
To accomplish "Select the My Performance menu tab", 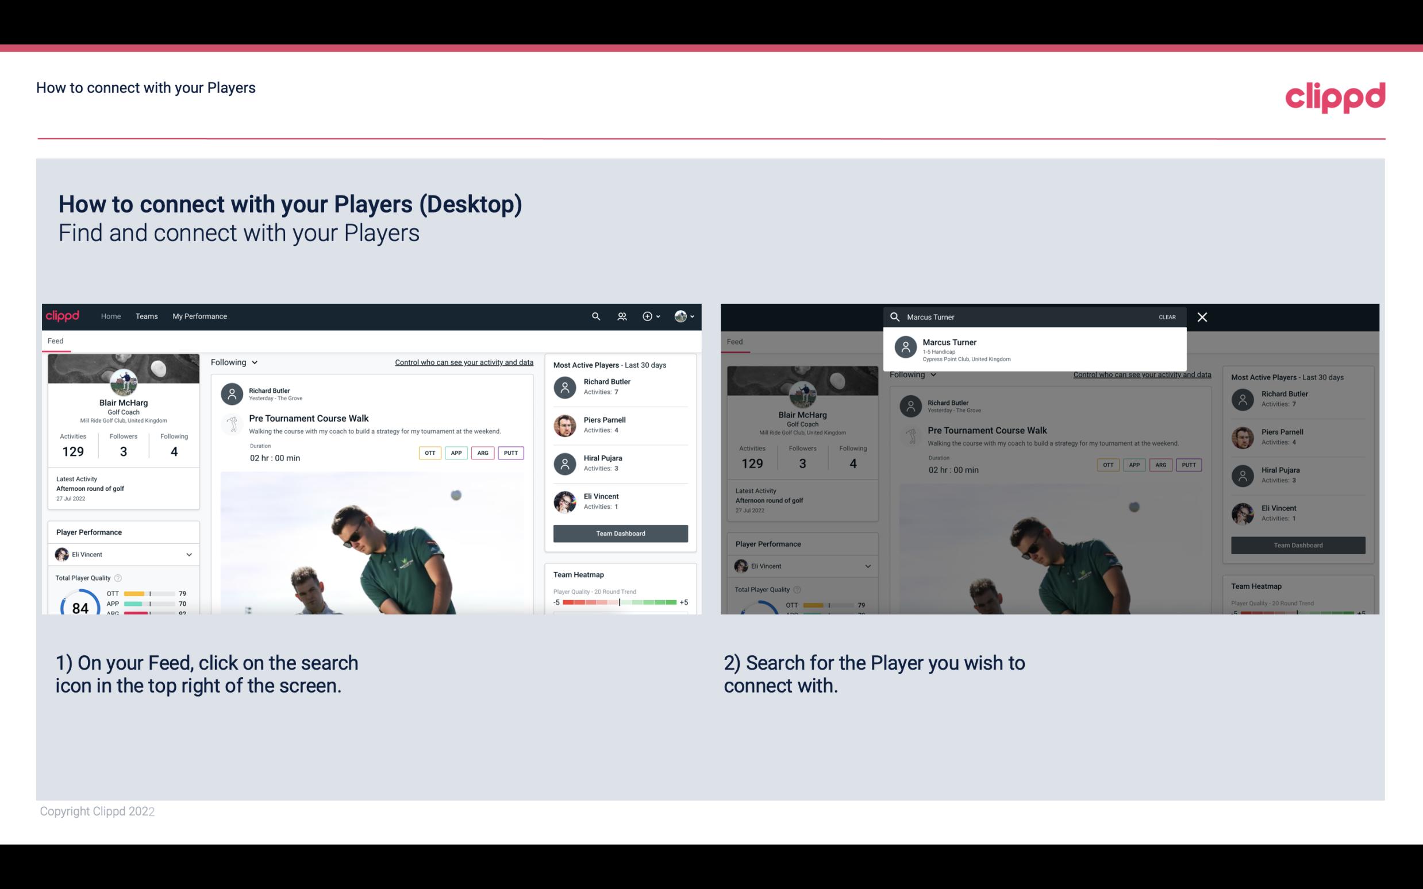I will [200, 315].
